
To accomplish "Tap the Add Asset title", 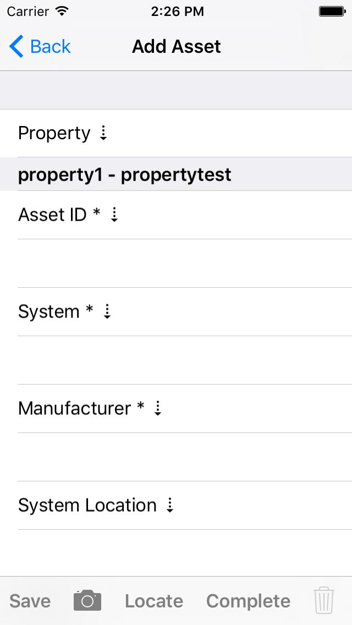I will pyautogui.click(x=176, y=47).
